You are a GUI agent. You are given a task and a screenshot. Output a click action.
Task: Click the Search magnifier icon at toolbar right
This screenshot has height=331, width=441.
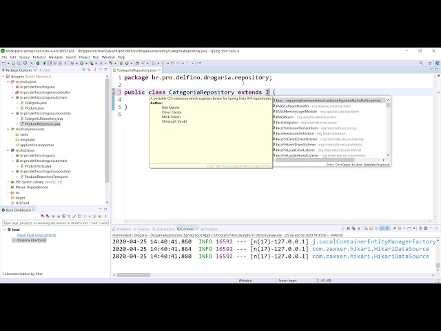pyautogui.click(x=421, y=63)
